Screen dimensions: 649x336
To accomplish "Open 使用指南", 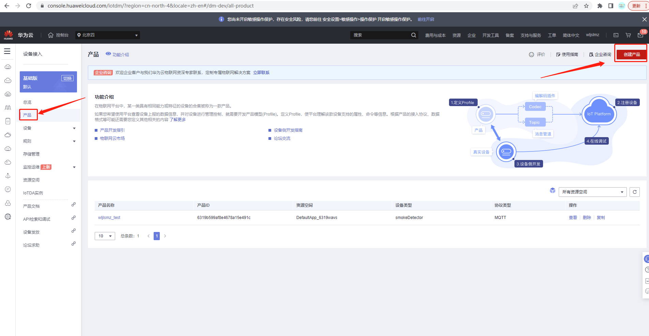I will click(x=567, y=55).
